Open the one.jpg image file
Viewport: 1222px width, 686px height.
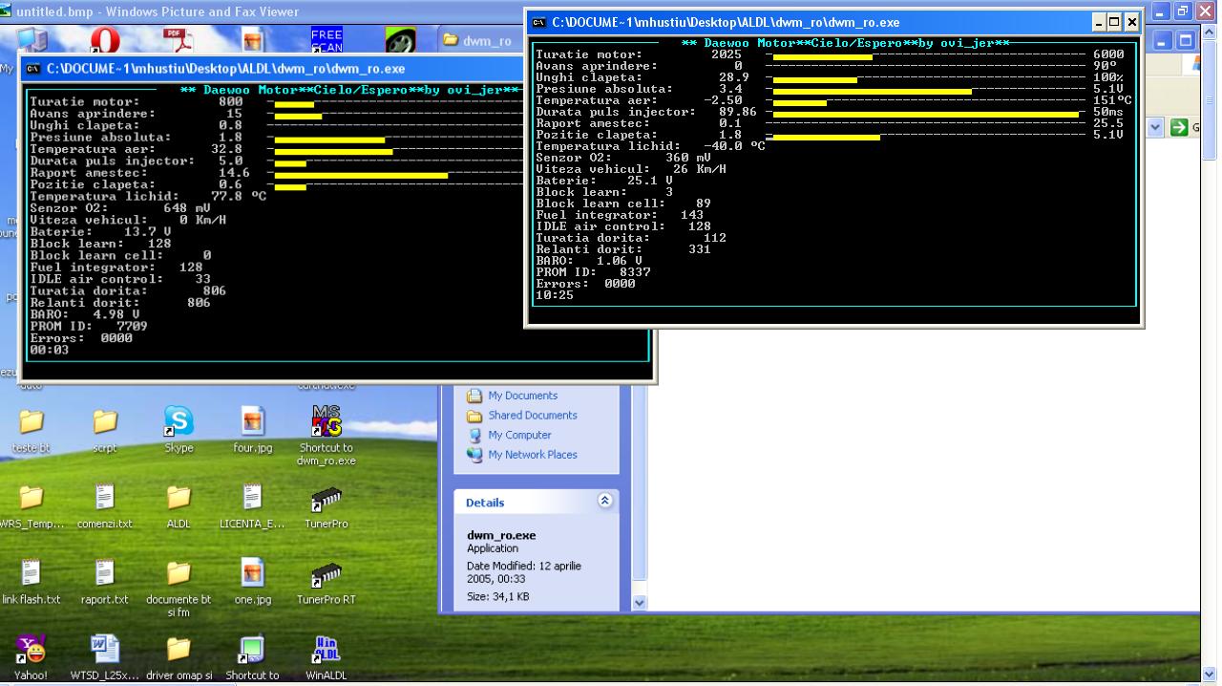(x=252, y=574)
